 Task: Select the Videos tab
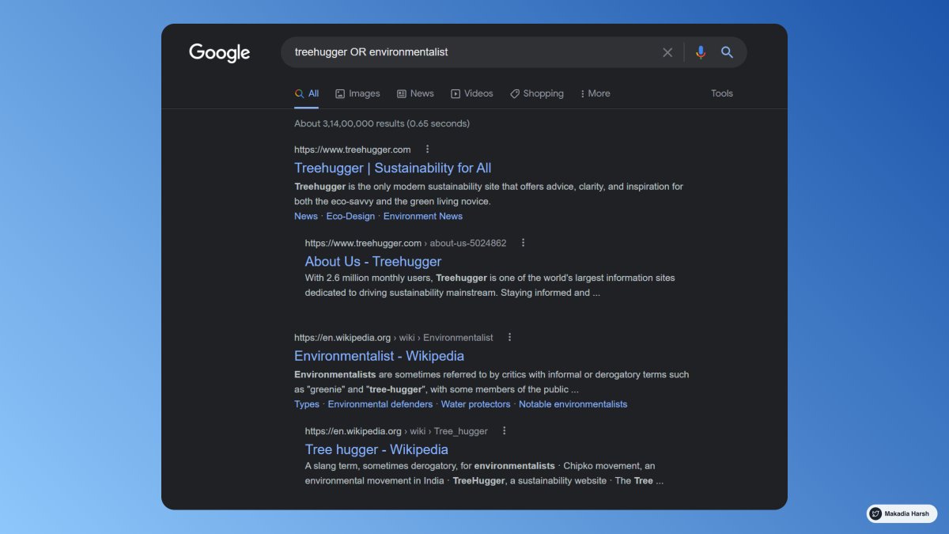(472, 93)
